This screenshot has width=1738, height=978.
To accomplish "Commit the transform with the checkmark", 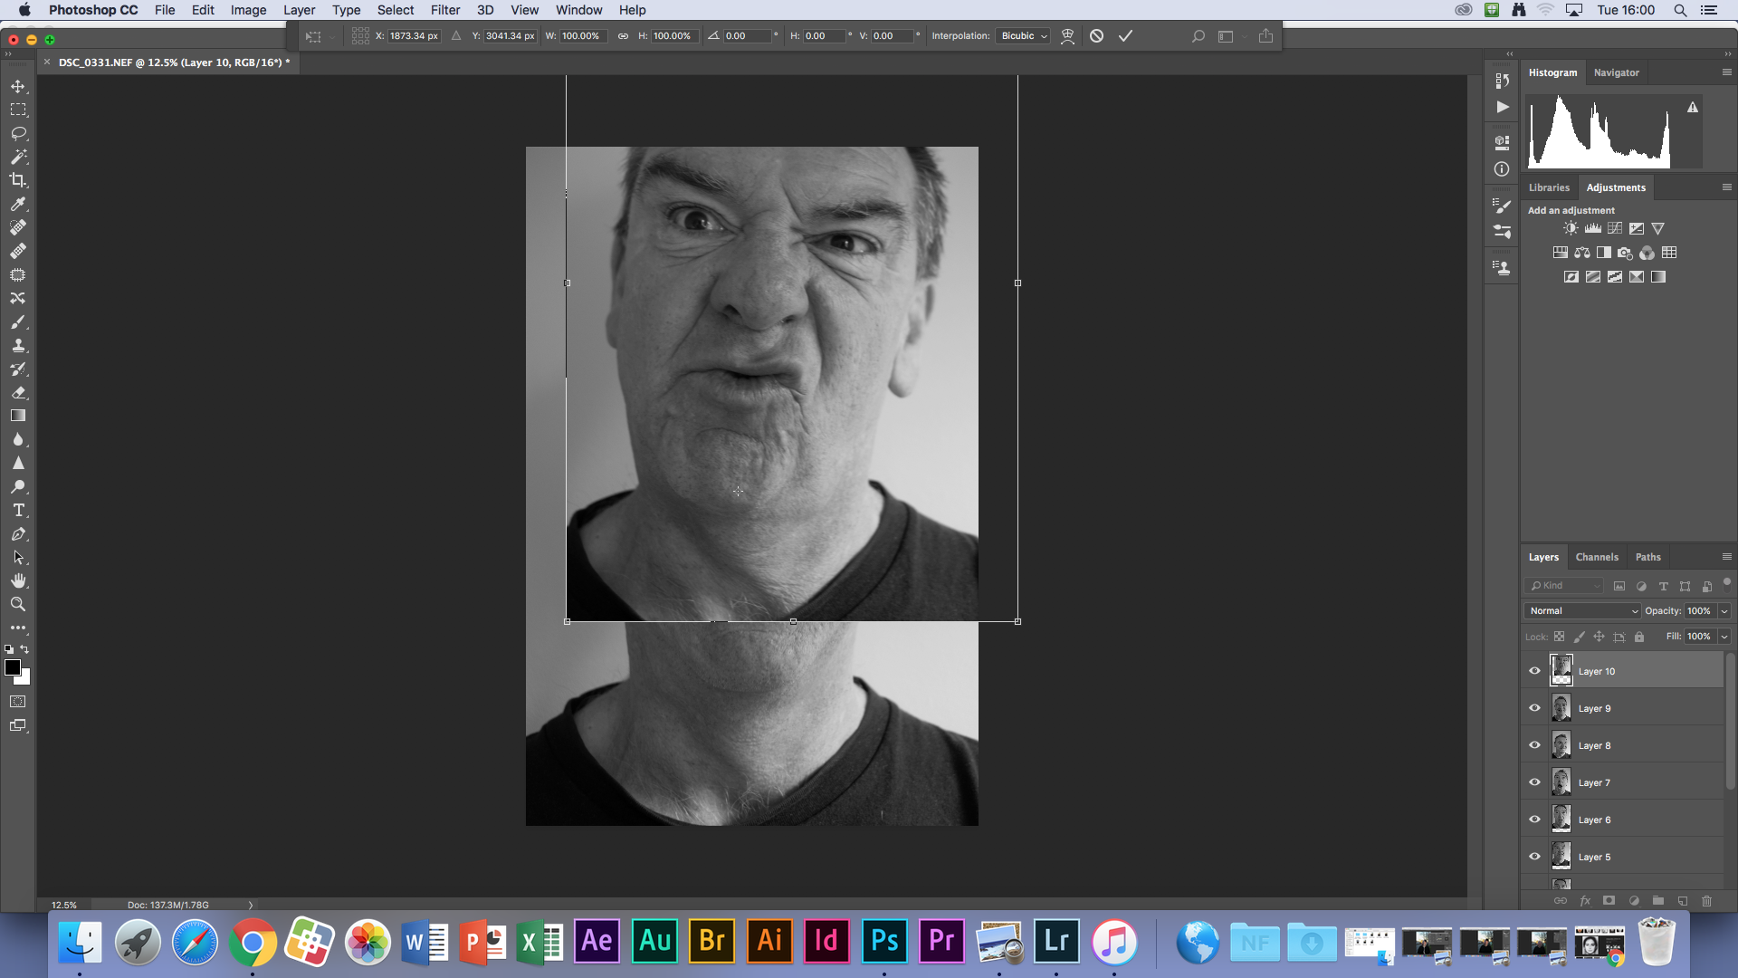I will click(1125, 36).
